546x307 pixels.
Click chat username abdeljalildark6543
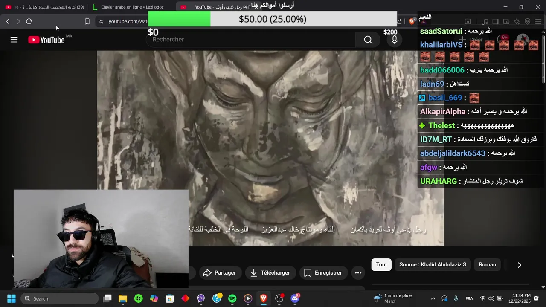[453, 153]
